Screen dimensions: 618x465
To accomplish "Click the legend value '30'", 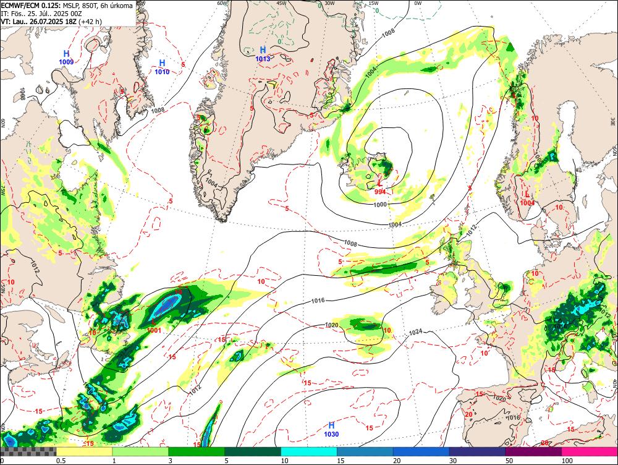I will (x=453, y=461).
